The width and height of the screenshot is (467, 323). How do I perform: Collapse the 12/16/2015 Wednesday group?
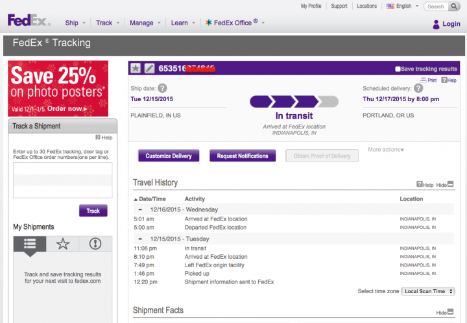click(x=140, y=209)
